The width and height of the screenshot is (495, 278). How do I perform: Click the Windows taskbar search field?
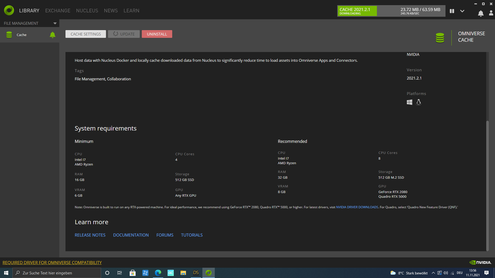point(57,273)
